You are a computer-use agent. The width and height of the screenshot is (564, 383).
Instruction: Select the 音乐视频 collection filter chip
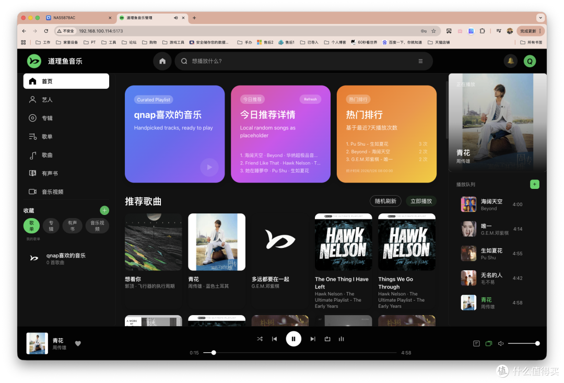(97, 226)
